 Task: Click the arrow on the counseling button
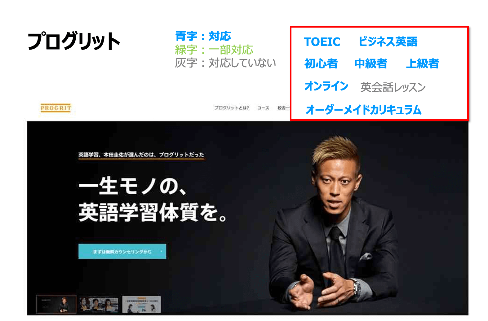pos(161,251)
